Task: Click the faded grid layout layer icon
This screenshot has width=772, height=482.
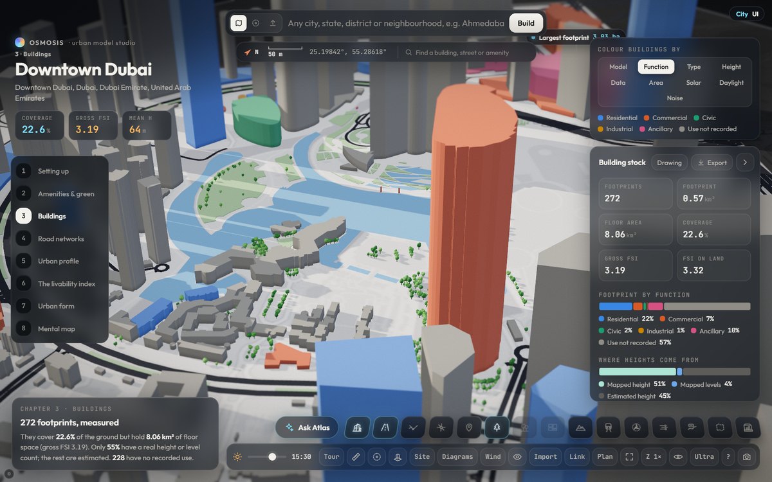Action: point(553,427)
